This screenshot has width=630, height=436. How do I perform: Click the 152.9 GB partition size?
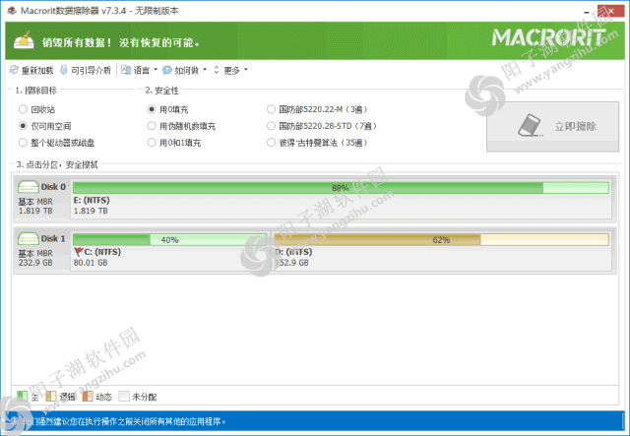pyautogui.click(x=292, y=263)
